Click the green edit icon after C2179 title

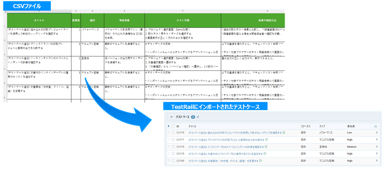[266, 154]
